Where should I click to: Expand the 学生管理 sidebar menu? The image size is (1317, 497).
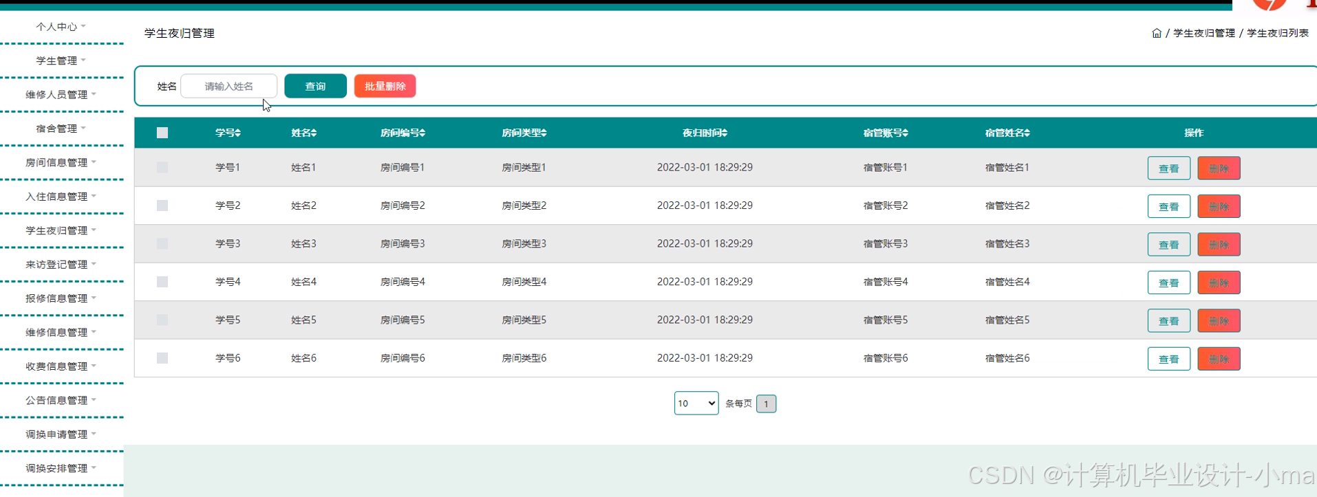(x=61, y=60)
